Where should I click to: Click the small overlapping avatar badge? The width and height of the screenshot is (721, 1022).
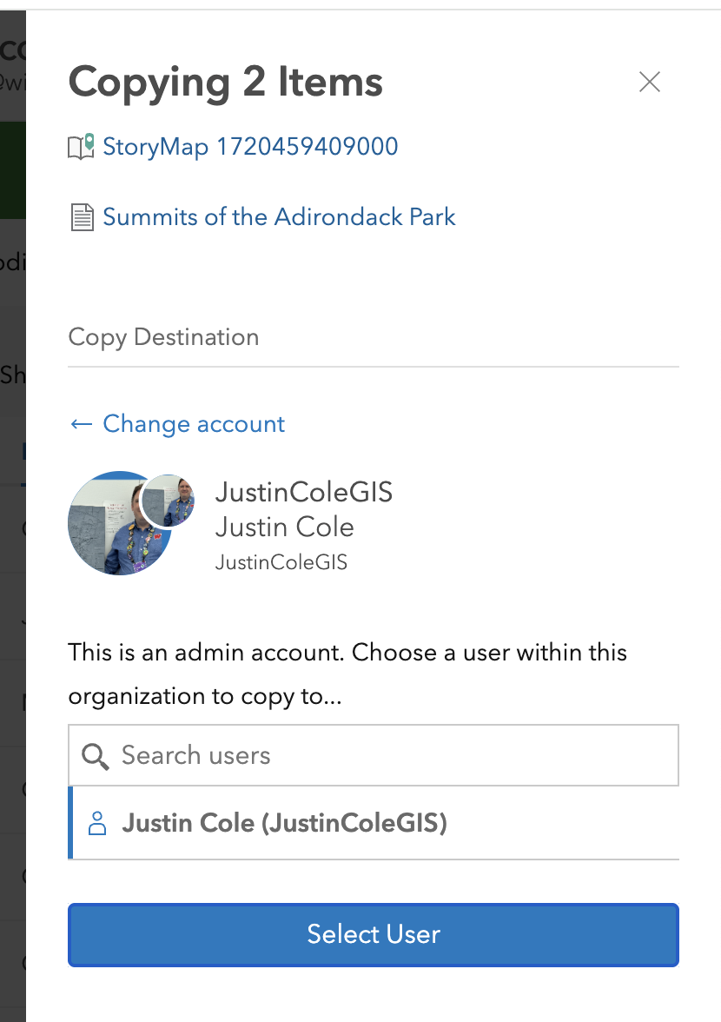169,501
